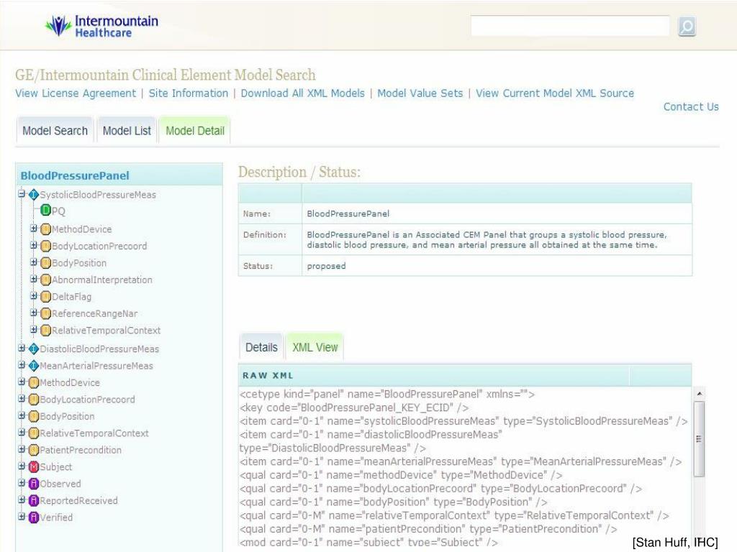Switch to the Model List tab
This screenshot has width=737, height=552.
(127, 131)
